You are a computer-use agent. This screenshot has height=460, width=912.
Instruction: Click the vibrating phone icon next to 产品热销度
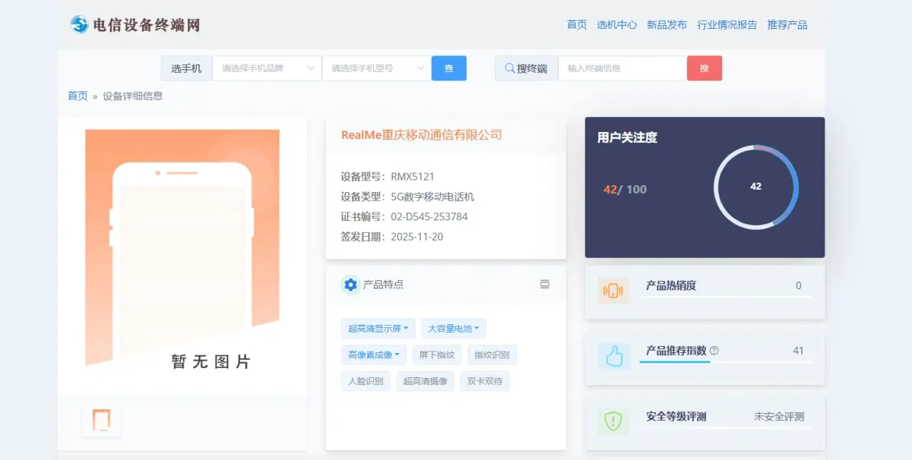pyautogui.click(x=614, y=291)
